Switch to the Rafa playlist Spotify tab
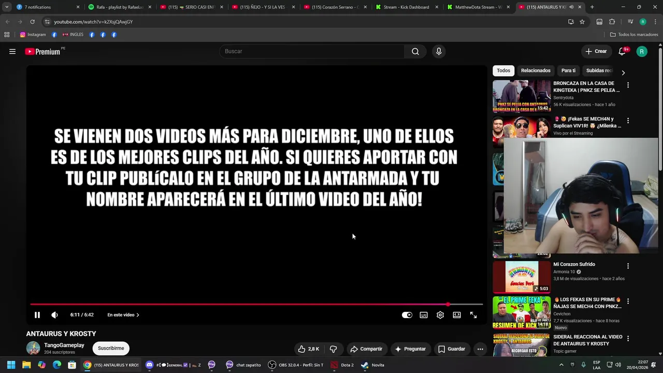This screenshot has width=663, height=373. coord(120,7)
